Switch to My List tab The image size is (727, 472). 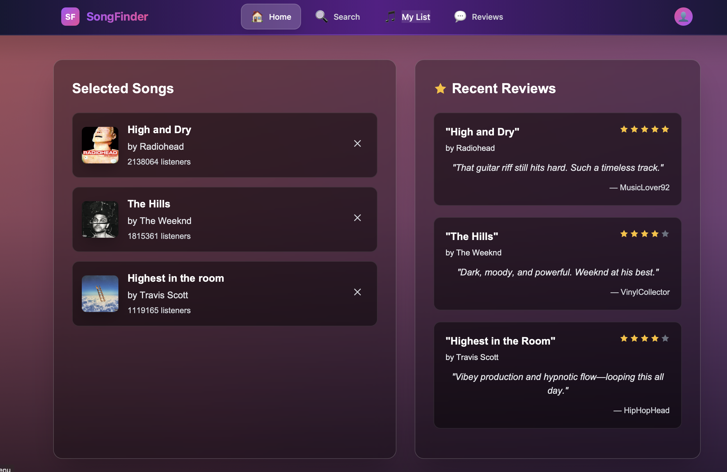(x=408, y=17)
